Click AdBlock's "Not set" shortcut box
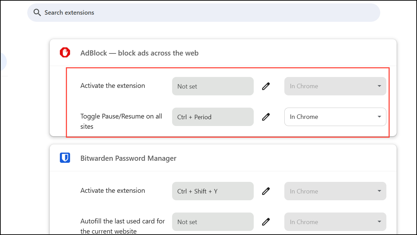 coord(213,86)
